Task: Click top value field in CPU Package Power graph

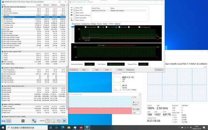Action: [136, 97]
